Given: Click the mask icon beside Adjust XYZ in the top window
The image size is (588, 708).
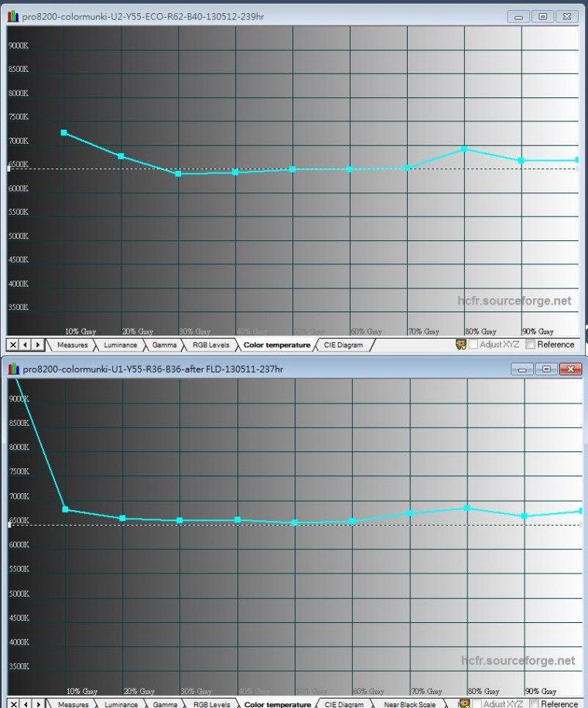Looking at the screenshot, I should click(460, 345).
